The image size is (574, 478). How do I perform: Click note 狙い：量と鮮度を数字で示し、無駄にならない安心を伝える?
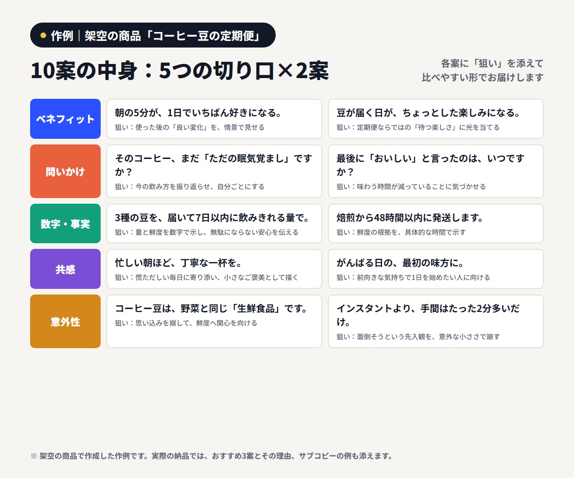[207, 232]
